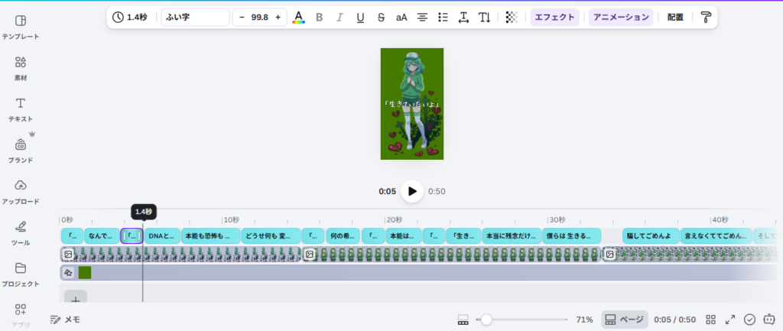Click the 配置 (Position) button

675,17
